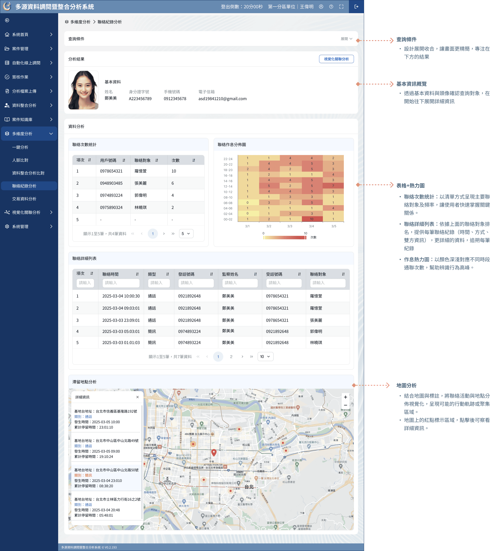Click the fullscreen icon in header
Image resolution: width=491 pixels, height=551 pixels.
341,7
